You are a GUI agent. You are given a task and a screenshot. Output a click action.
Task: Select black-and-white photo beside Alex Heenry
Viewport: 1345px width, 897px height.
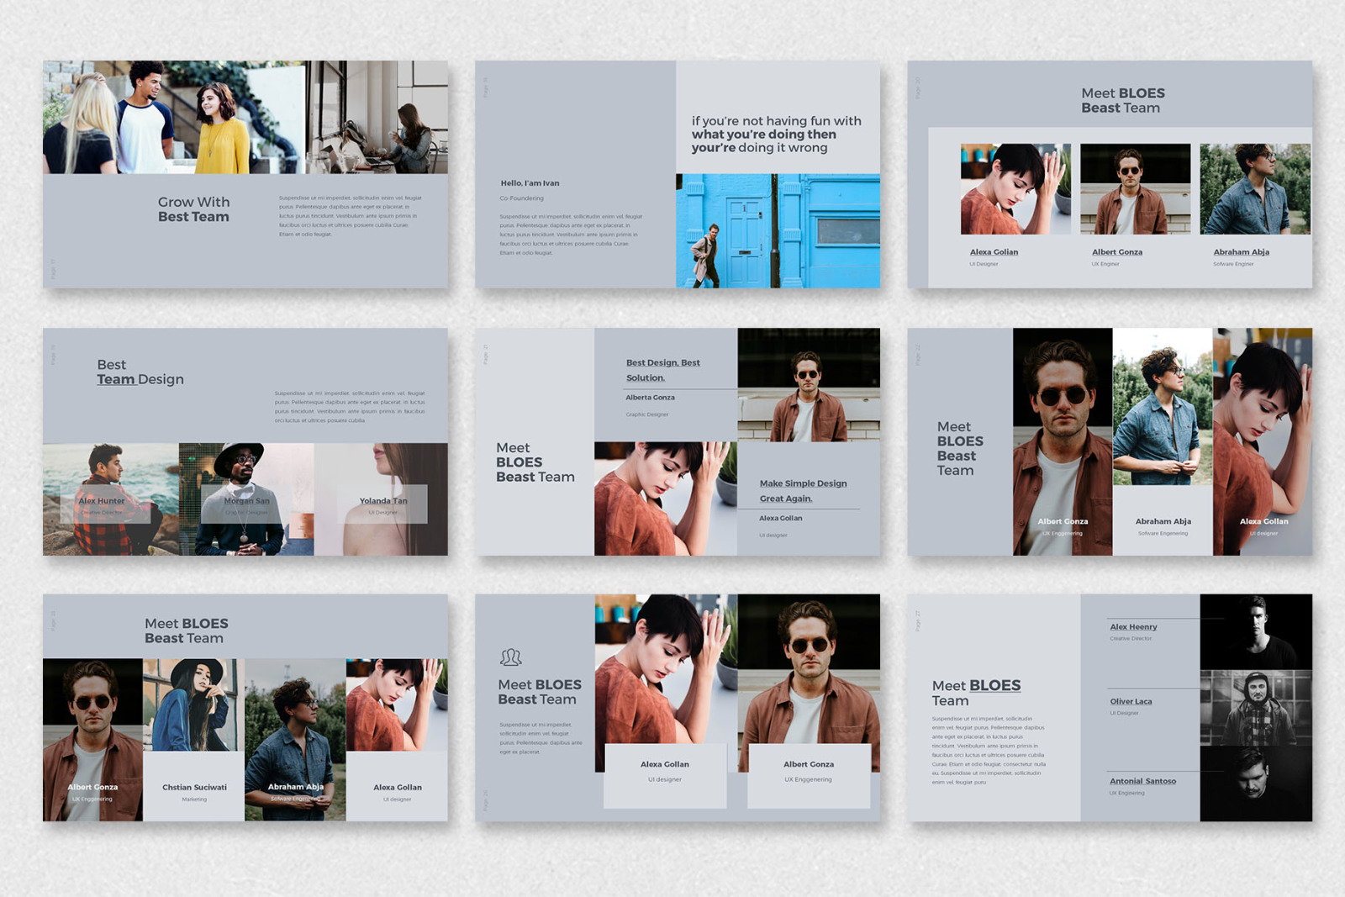coord(1256,632)
